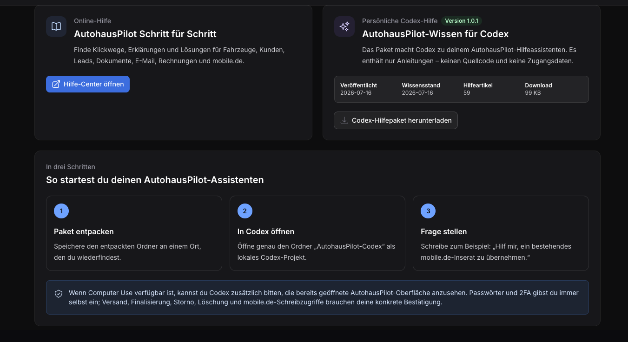Click the open book icon beside Online-Hilfe
The width and height of the screenshot is (628, 342).
coord(56,26)
